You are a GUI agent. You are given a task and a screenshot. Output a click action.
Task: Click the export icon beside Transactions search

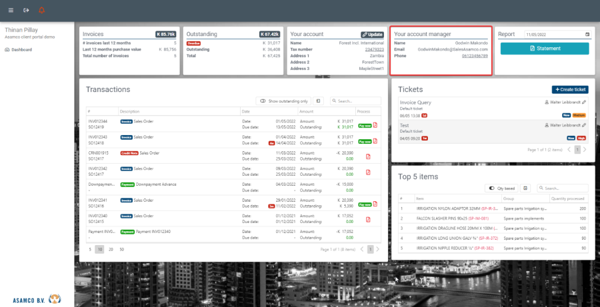[319, 101]
